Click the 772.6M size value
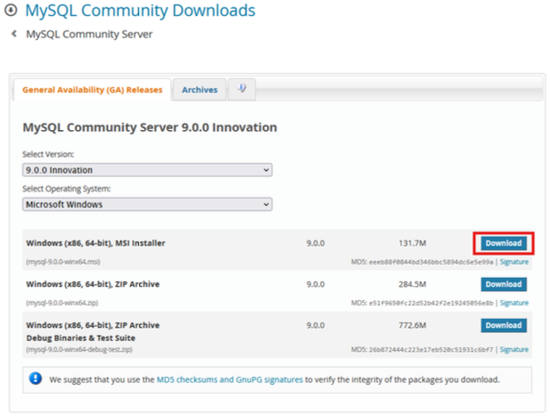 pyautogui.click(x=412, y=325)
